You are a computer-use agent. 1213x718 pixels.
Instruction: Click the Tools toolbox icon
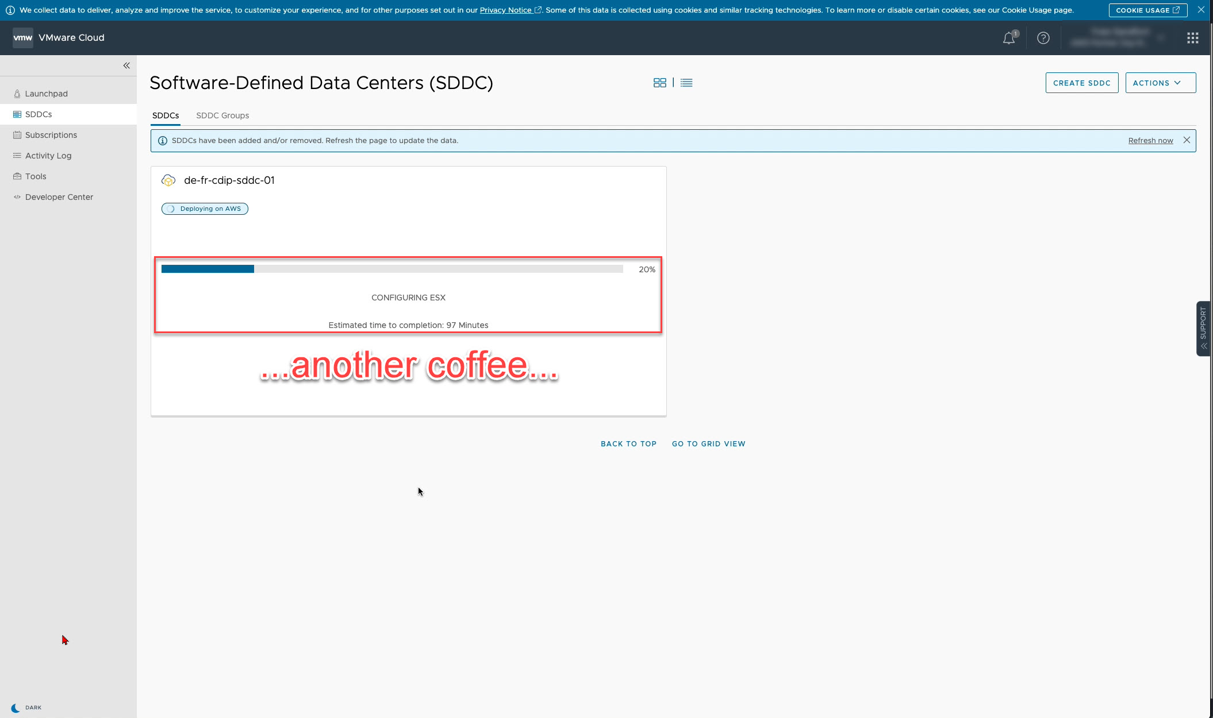click(17, 176)
